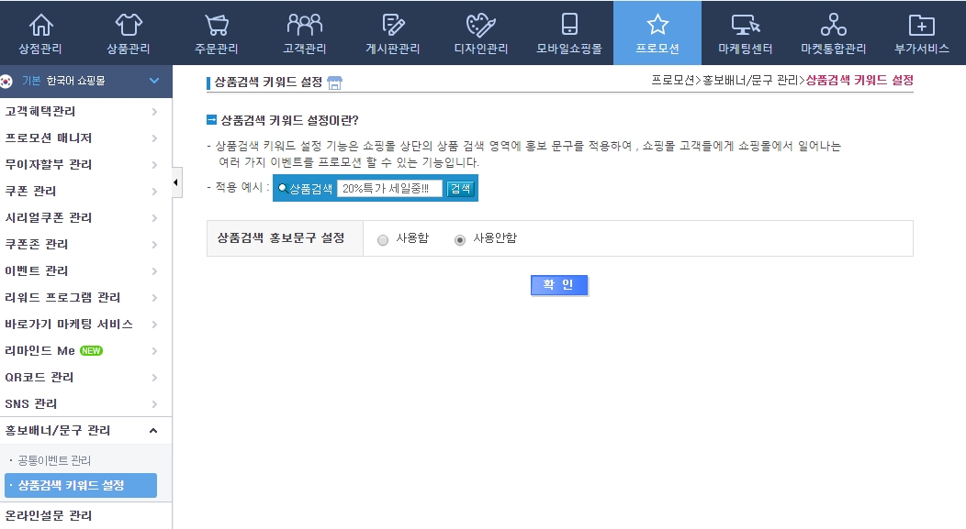This screenshot has height=529, width=966.
Task: Open the 고객관리 people icon
Action: coord(305,25)
